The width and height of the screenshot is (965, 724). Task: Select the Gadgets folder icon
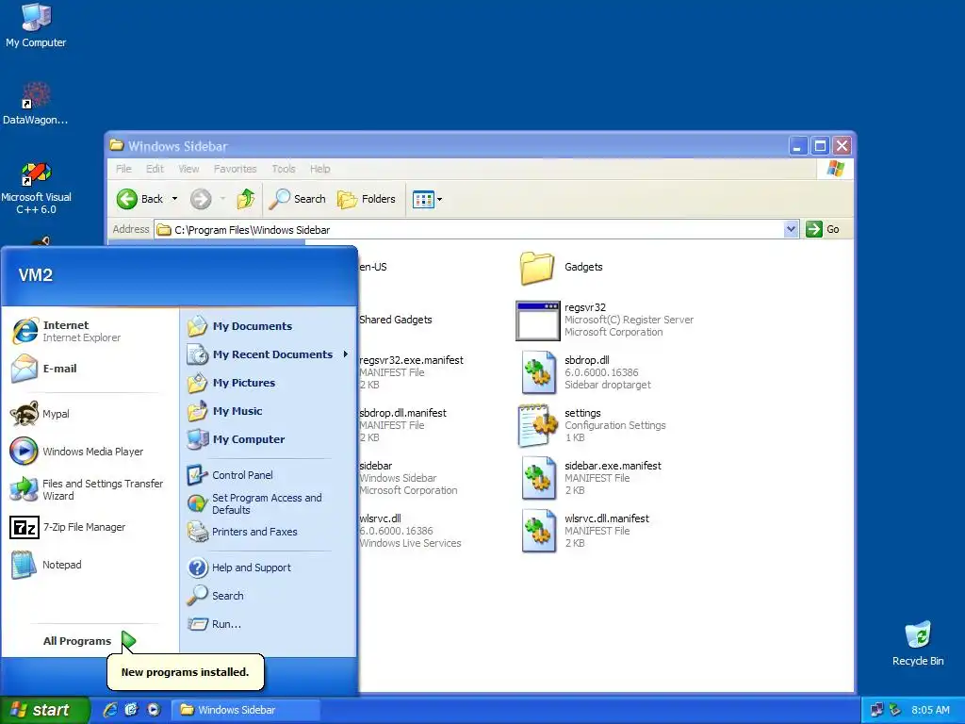tap(536, 268)
